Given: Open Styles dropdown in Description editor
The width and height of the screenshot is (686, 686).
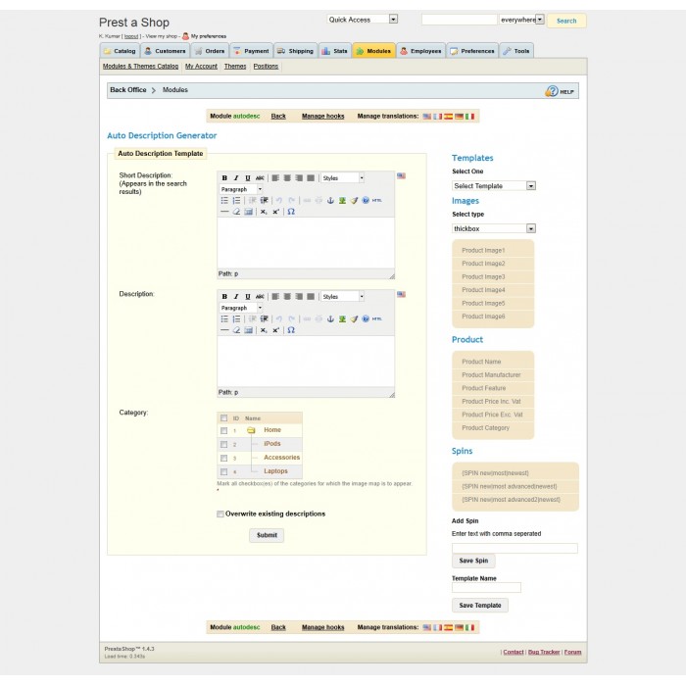Looking at the screenshot, I should [x=343, y=297].
